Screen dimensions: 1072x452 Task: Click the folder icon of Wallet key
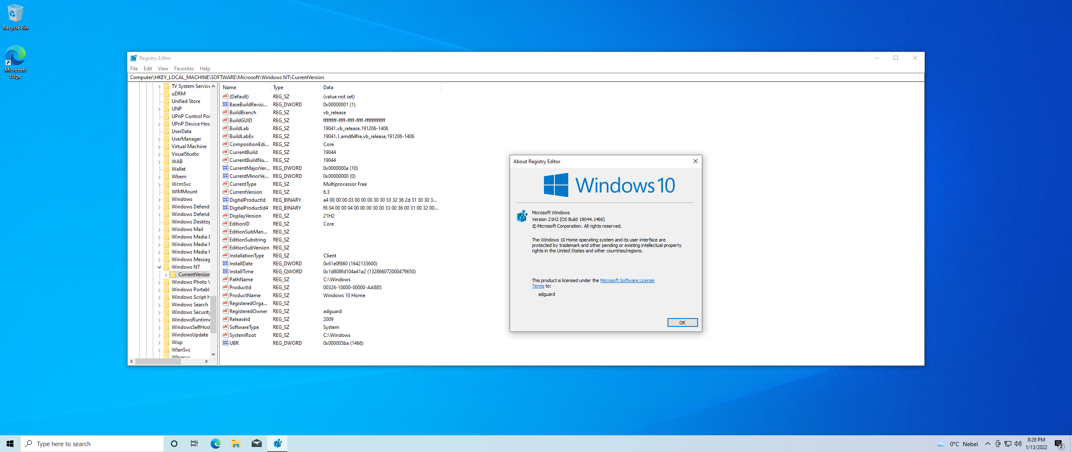166,169
